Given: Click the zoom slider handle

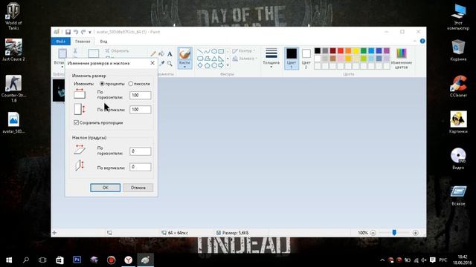Looking at the screenshot, I should click(394, 232).
